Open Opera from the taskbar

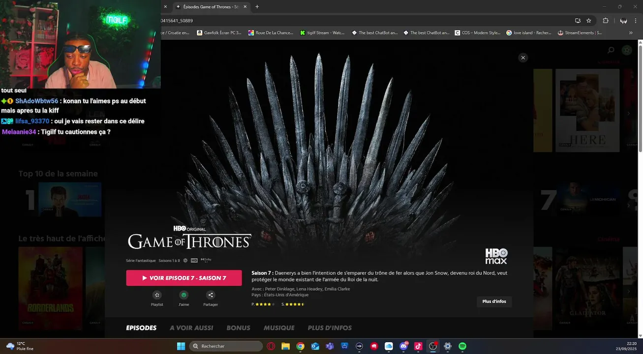[271, 346]
